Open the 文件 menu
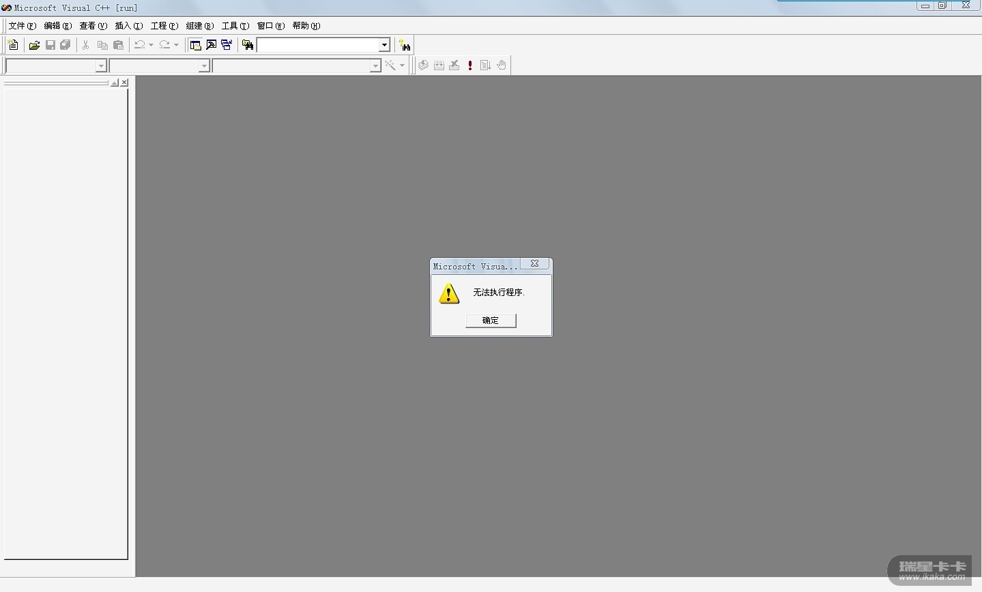982x592 pixels. pos(22,26)
